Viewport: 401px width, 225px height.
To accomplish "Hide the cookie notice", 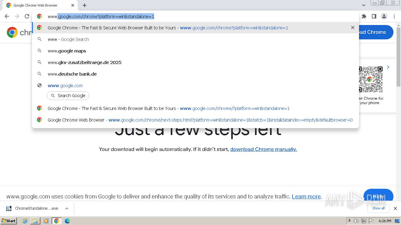I will (378, 196).
